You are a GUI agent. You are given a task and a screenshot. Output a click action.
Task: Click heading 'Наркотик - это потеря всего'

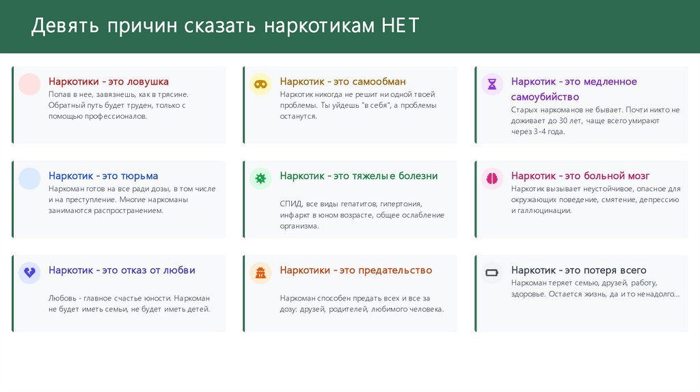[578, 270]
